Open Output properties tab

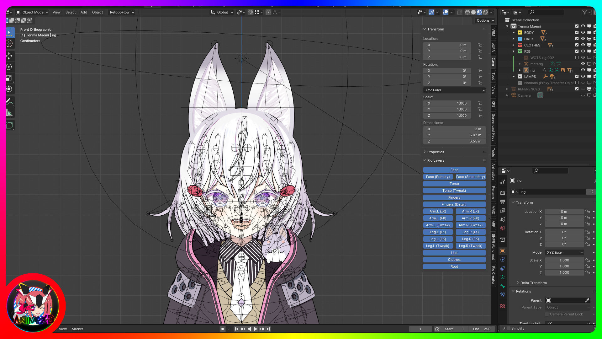click(503, 202)
